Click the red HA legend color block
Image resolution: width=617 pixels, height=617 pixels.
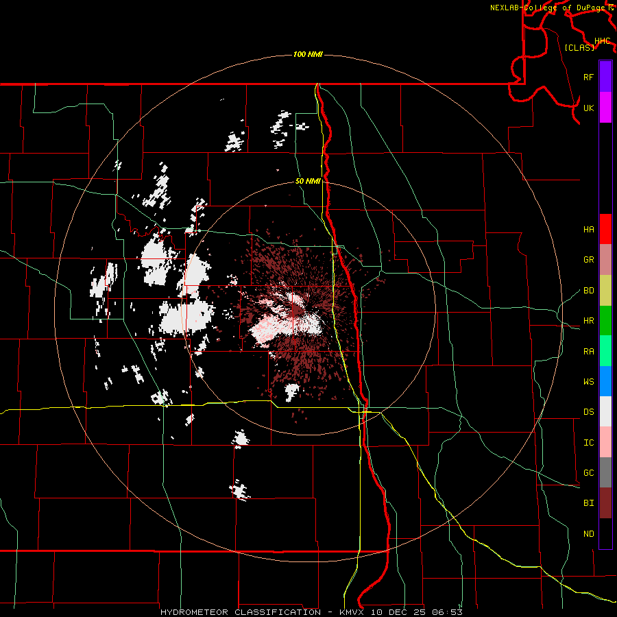click(x=605, y=229)
